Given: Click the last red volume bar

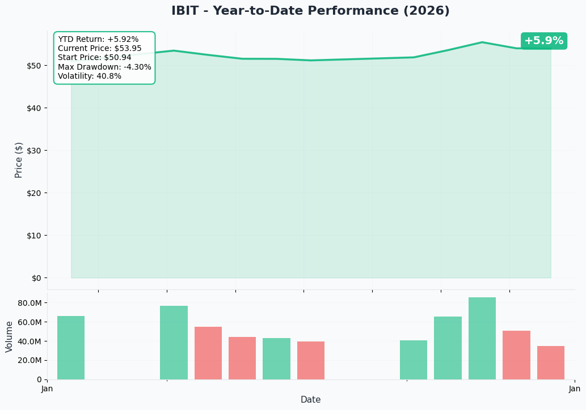Looking at the screenshot, I should (x=551, y=362).
